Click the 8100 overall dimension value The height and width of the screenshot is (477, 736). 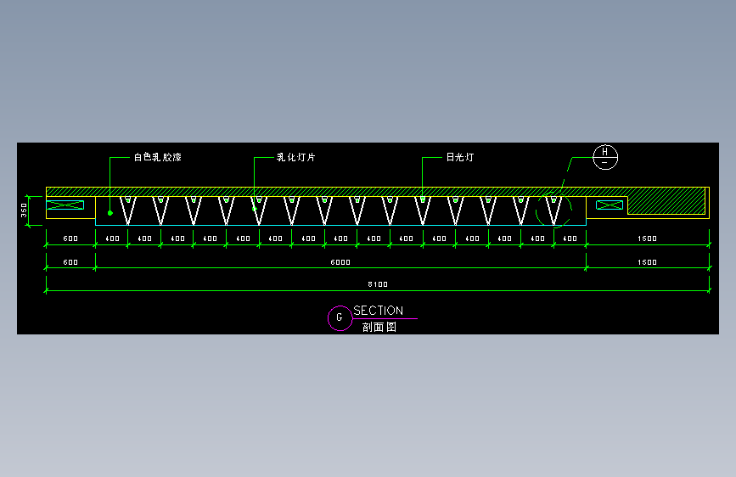tap(378, 284)
